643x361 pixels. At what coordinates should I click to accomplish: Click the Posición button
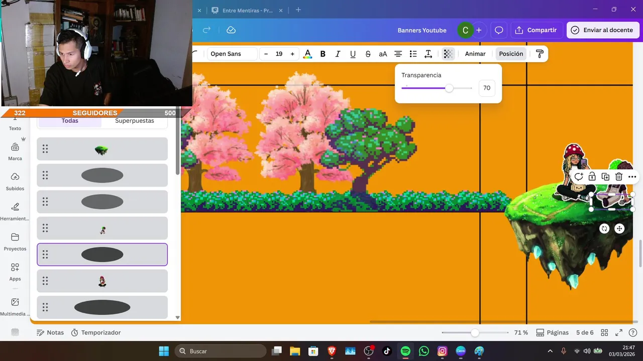tap(511, 54)
